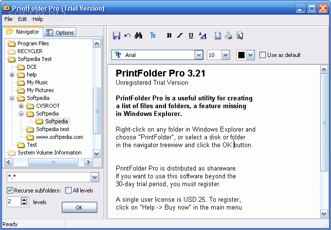Increase the recursion levels spinner

[24, 199]
